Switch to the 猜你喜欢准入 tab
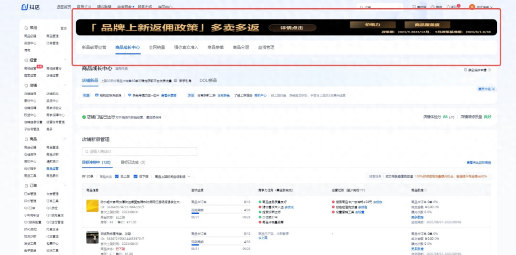The image size is (516, 255). click(x=186, y=47)
